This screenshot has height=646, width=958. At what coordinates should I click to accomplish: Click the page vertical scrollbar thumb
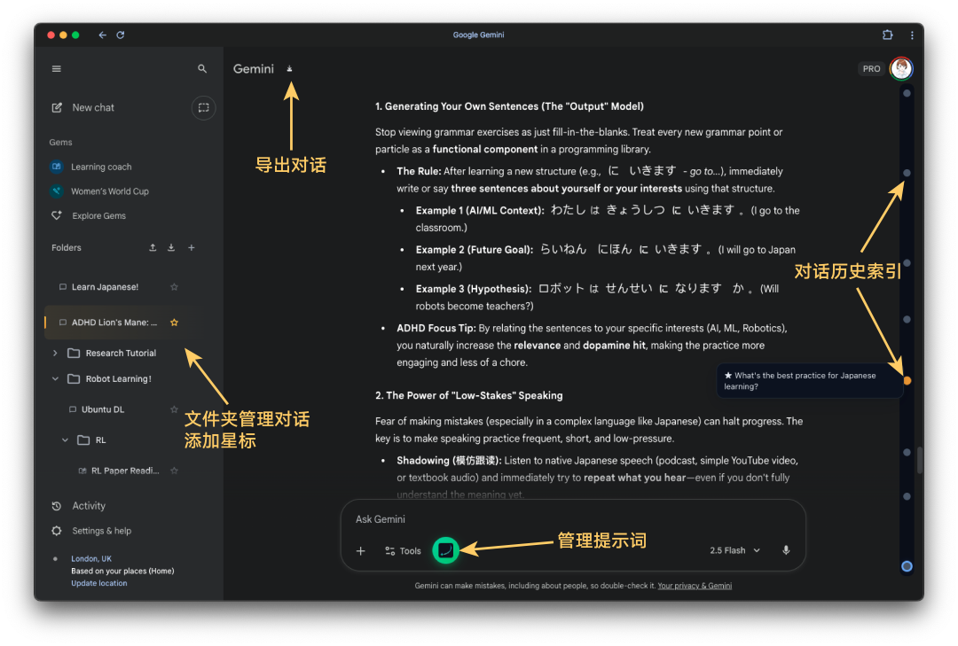point(920,460)
